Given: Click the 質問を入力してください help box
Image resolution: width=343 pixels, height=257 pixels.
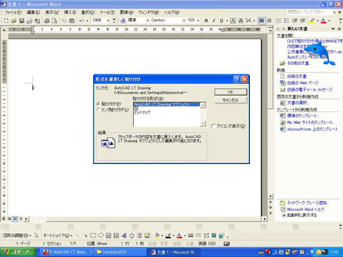Looking at the screenshot, I should pos(309,12).
